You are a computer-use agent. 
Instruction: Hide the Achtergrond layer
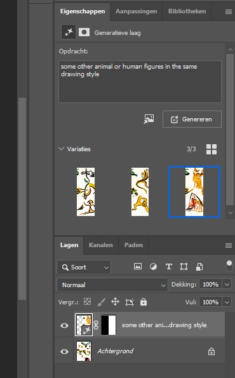[x=64, y=351]
